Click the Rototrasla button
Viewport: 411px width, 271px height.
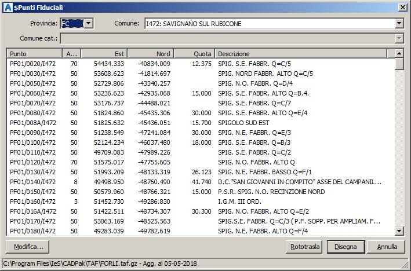click(x=304, y=247)
